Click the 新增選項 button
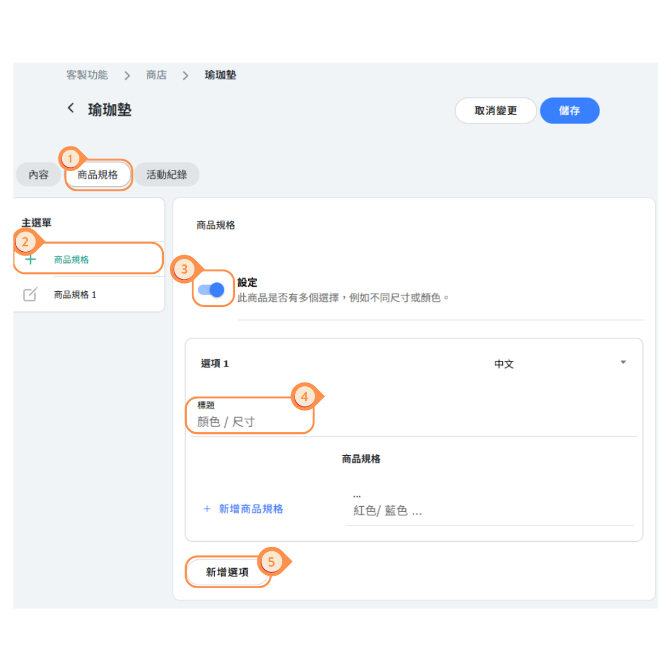 click(227, 572)
